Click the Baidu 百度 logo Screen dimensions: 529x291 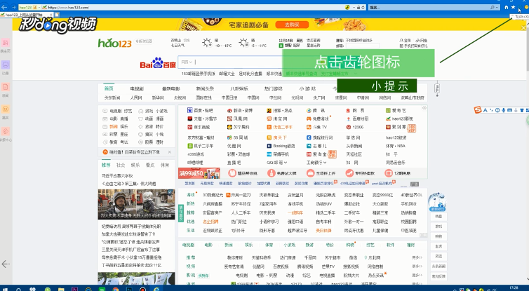(x=158, y=63)
